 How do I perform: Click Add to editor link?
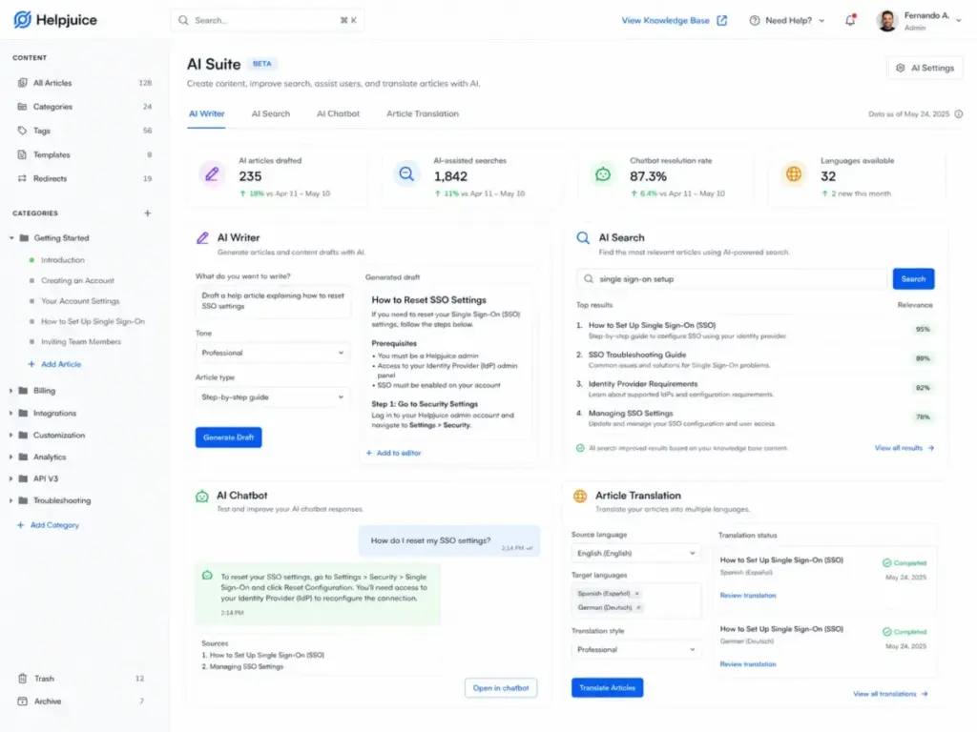coord(393,453)
